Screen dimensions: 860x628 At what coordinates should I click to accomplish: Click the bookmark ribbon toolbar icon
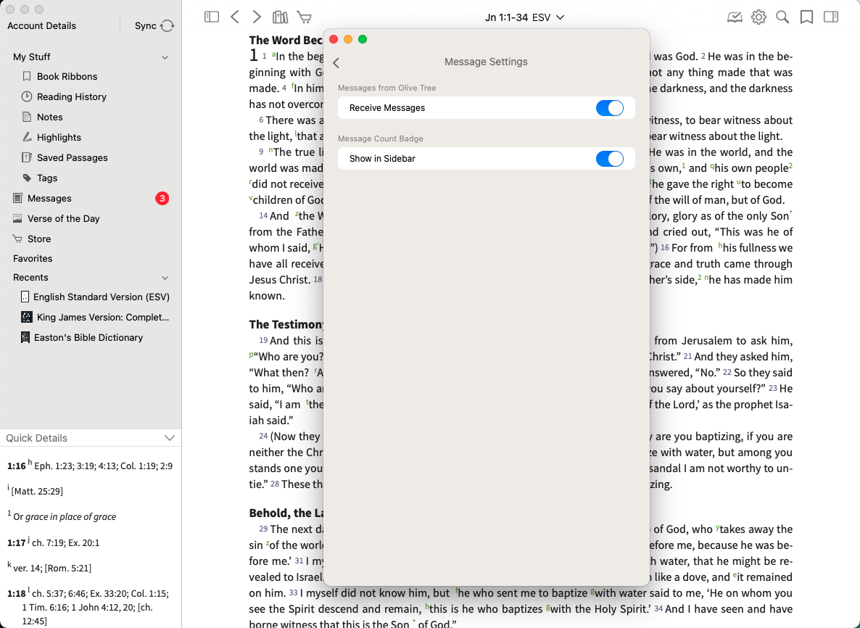[x=806, y=17]
